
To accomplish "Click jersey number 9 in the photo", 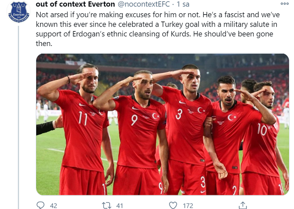I will (134, 120).
